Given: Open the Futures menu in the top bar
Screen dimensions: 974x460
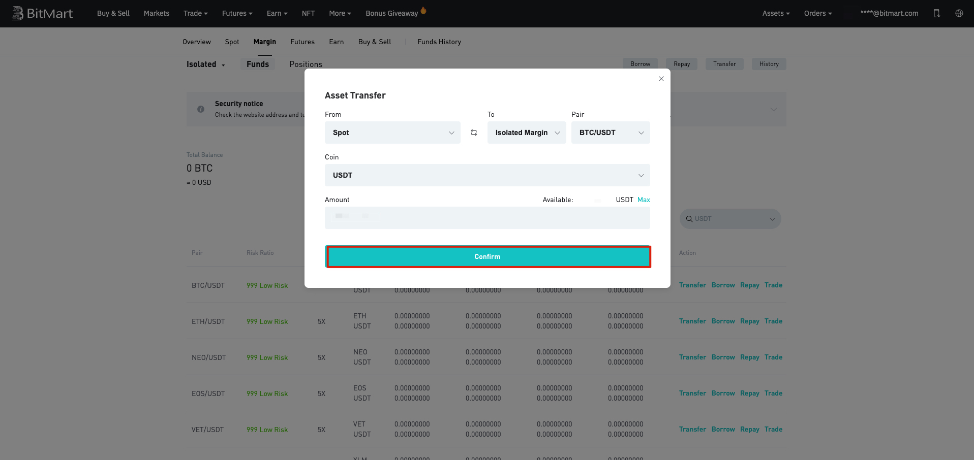Looking at the screenshot, I should [237, 13].
